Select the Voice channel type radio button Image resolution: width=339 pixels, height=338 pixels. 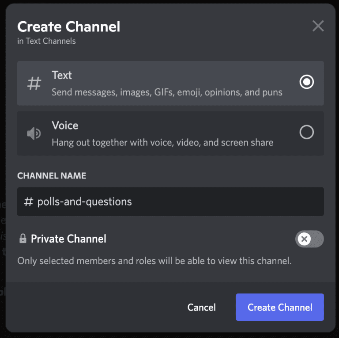pos(306,132)
